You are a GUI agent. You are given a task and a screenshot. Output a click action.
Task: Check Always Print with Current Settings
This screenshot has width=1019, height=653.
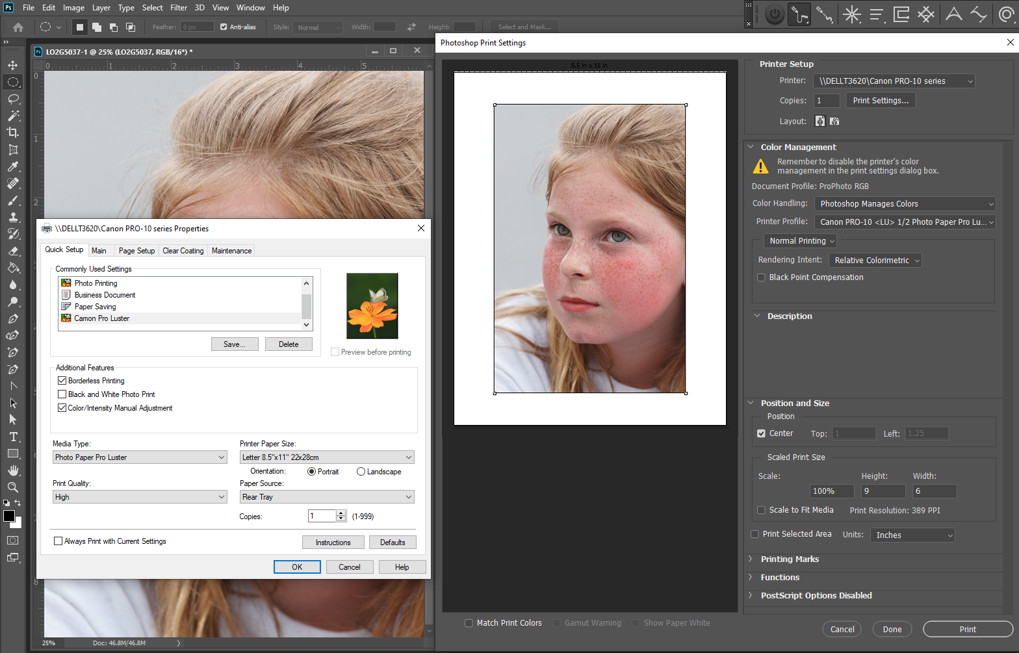coord(58,541)
